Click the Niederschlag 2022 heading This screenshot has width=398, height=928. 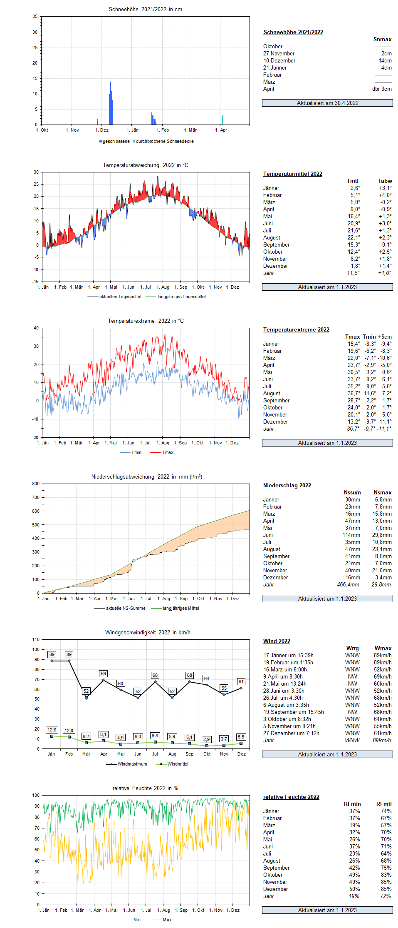point(287,485)
